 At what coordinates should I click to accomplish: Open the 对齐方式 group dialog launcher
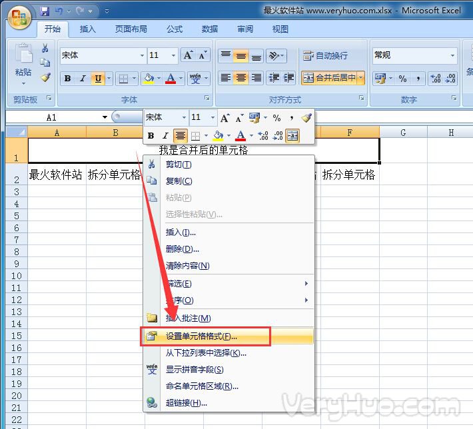coord(361,98)
